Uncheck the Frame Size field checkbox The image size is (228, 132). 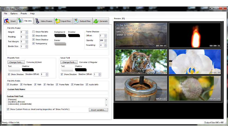[x=72, y=85]
